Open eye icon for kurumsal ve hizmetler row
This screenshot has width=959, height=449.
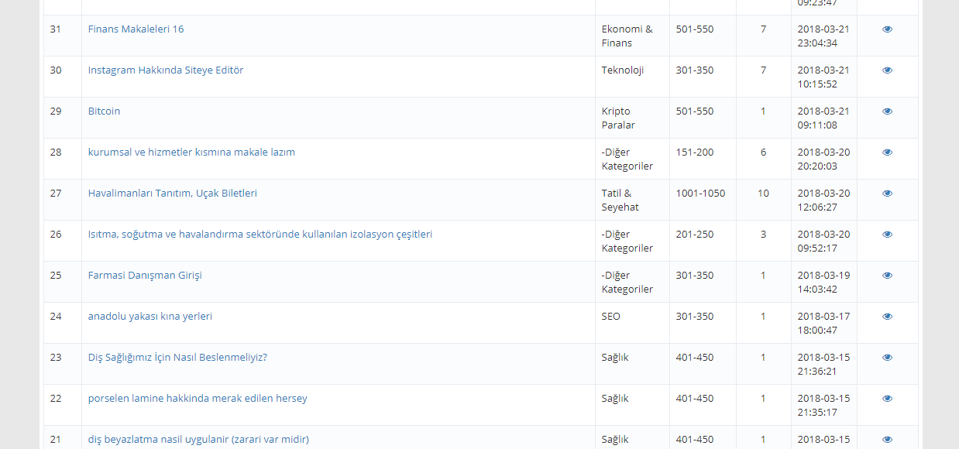887,153
